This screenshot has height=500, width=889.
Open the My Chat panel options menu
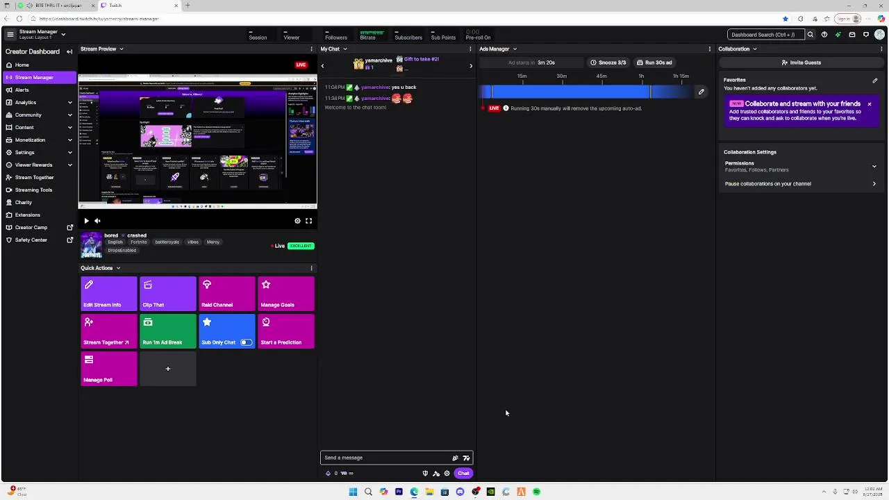pyautogui.click(x=470, y=49)
